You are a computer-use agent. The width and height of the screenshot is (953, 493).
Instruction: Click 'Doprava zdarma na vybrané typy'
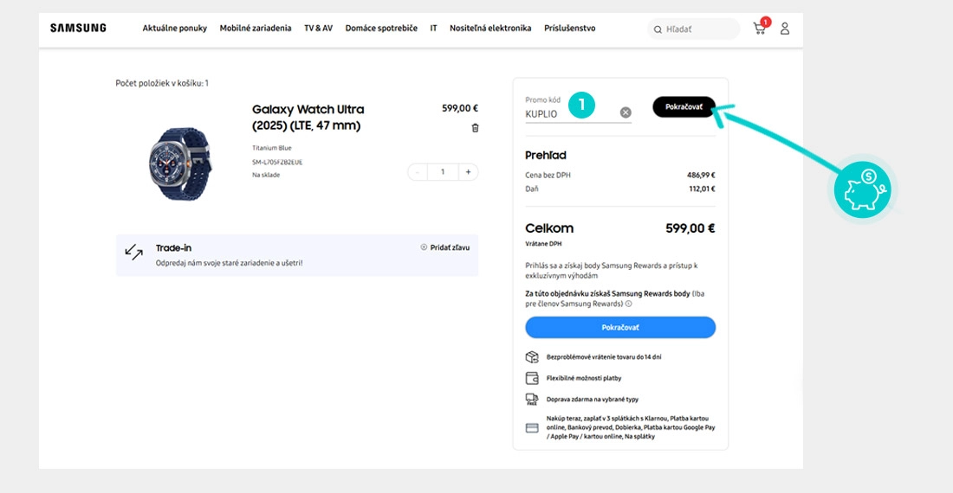pyautogui.click(x=592, y=399)
